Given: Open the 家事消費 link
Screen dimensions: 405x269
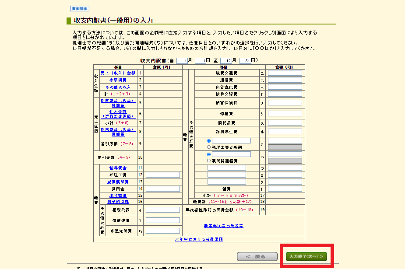Looking at the screenshot, I should pos(118,80).
